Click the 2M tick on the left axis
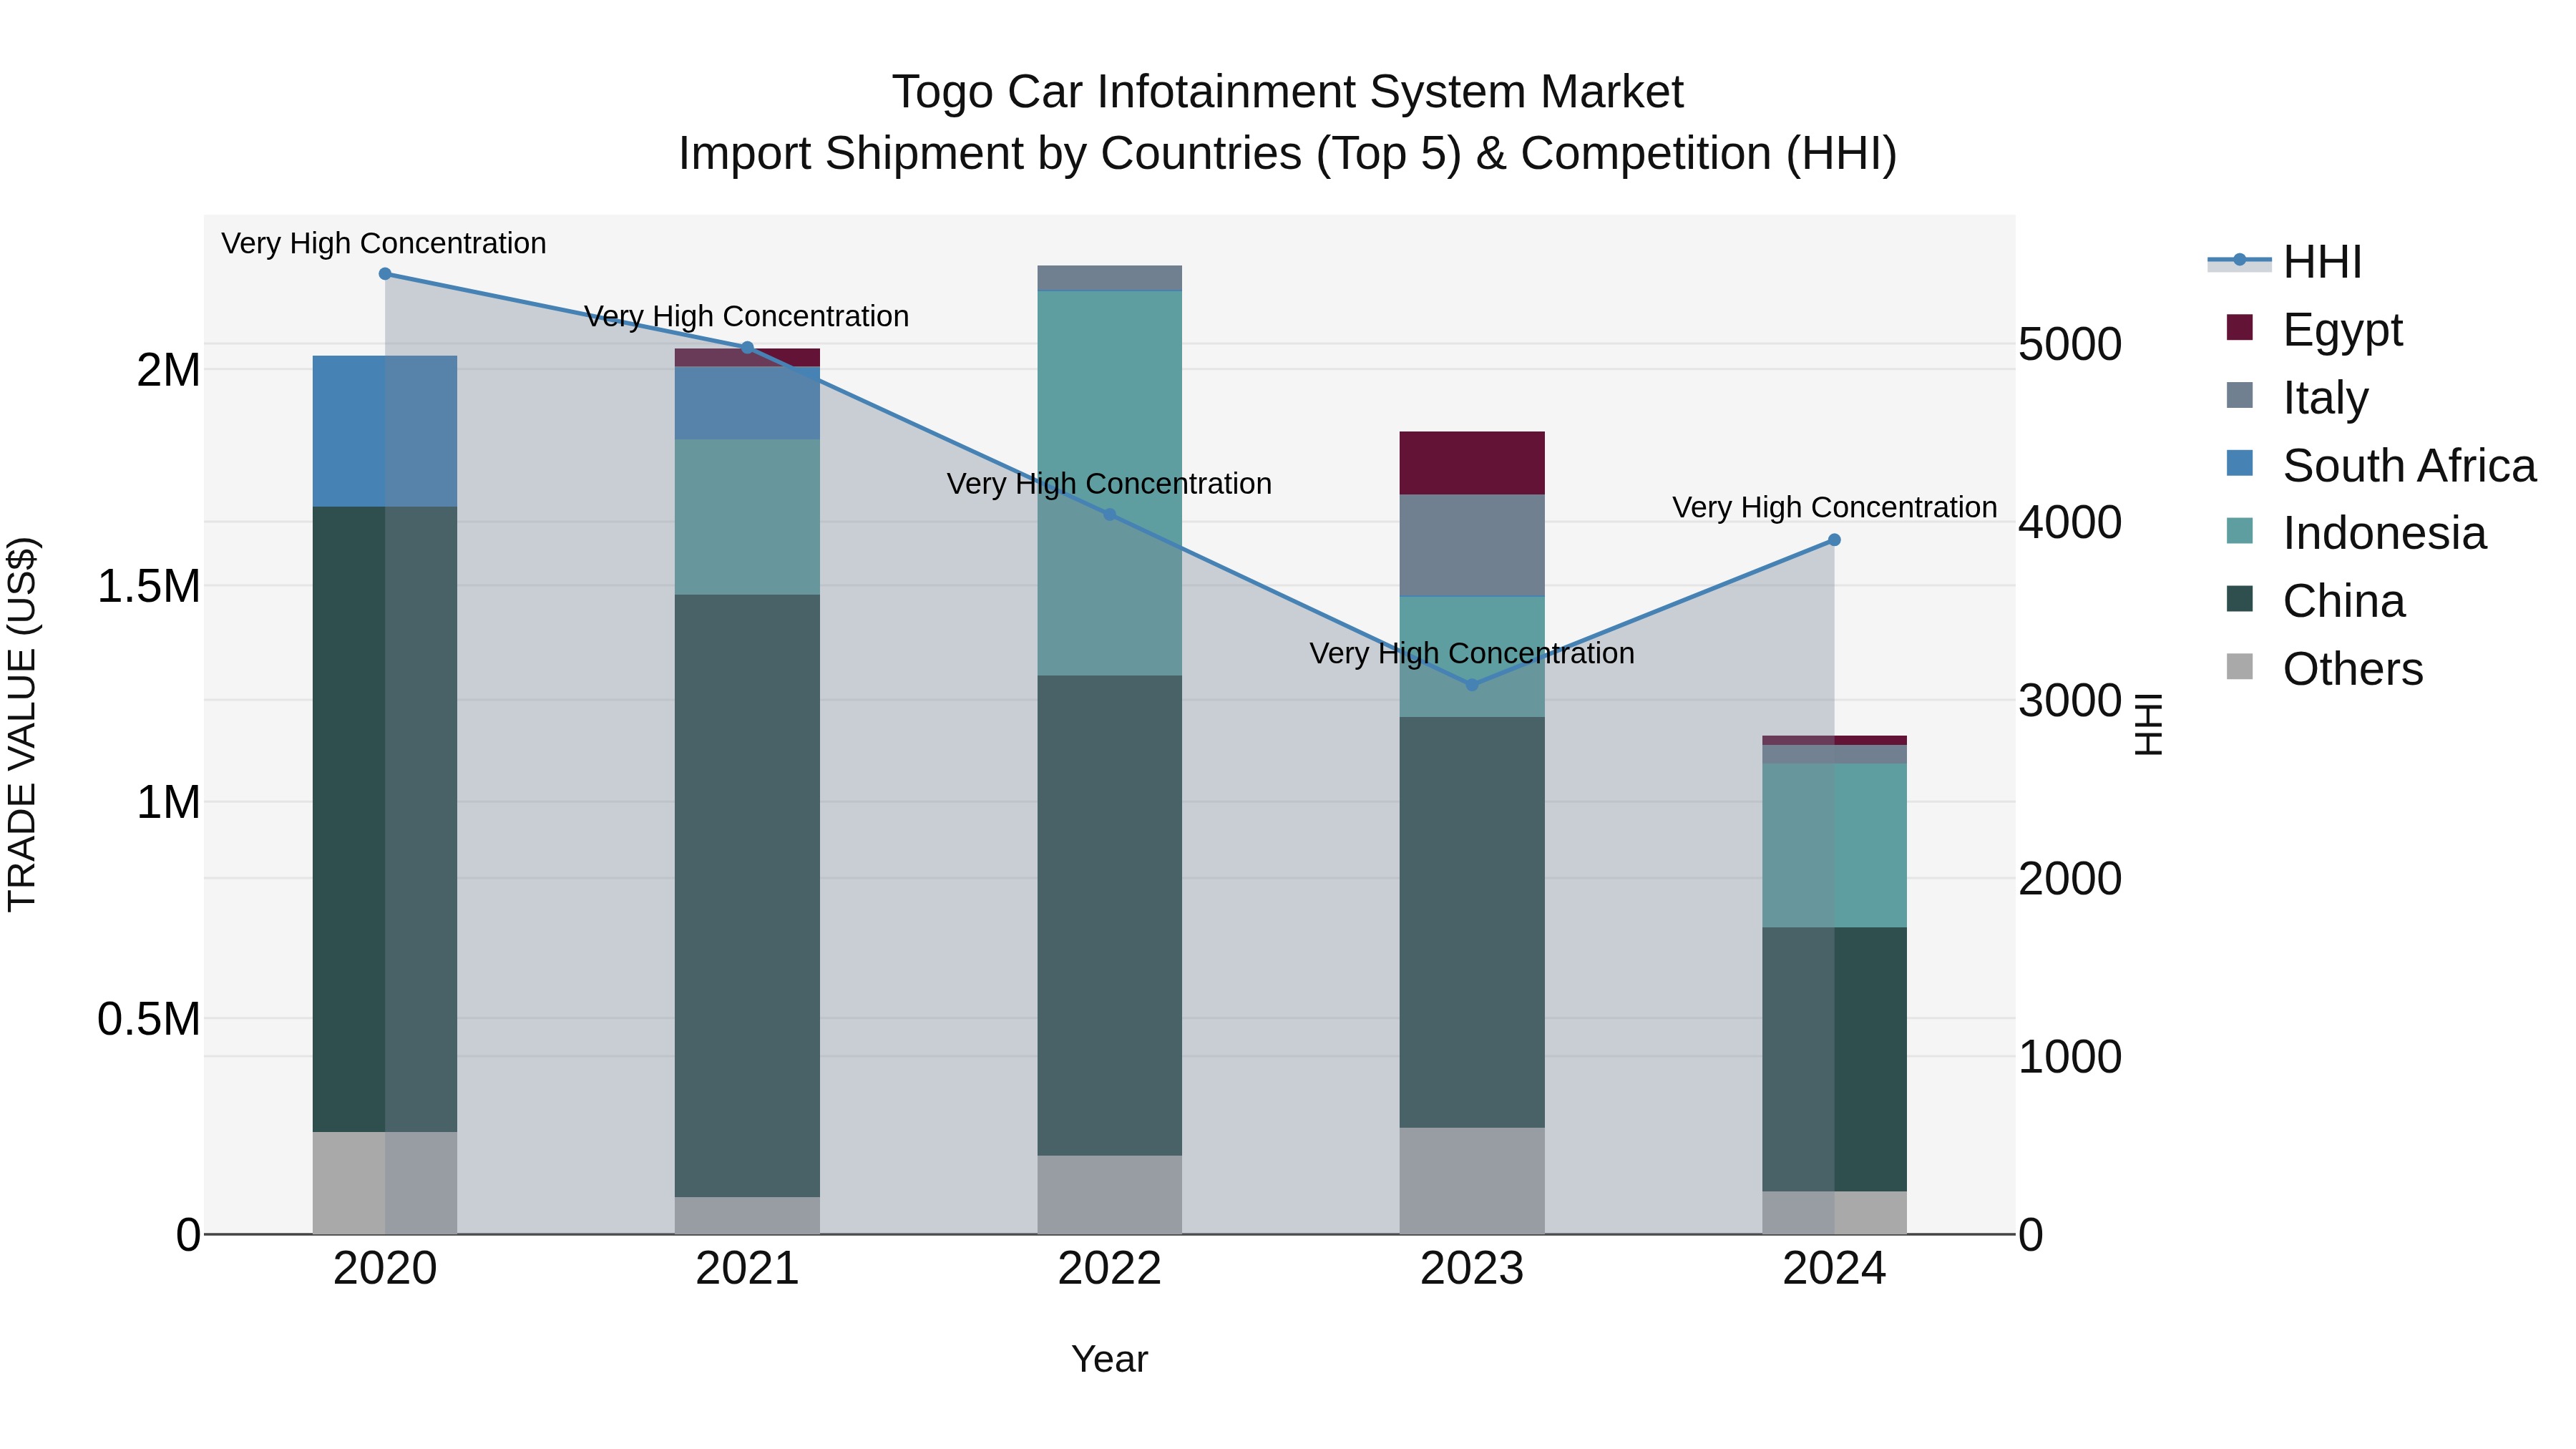 (x=168, y=370)
